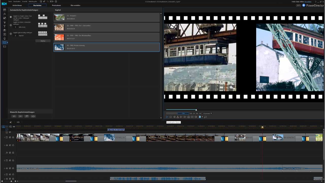The height and width of the screenshot is (183, 325).
Task: Open the voice-over recording room microphone icon
Action: 5,38
